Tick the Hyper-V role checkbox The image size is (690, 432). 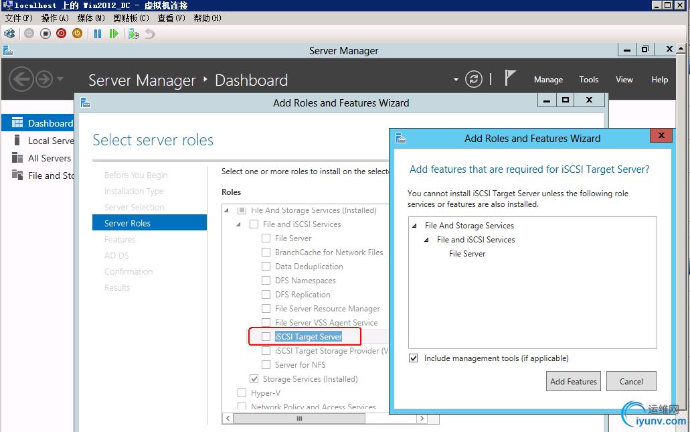point(242,392)
